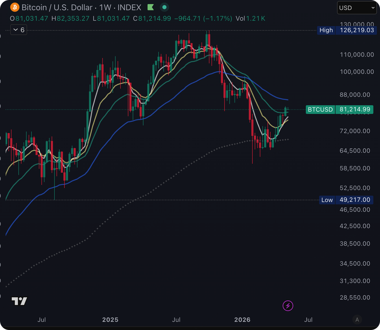
Task: Click the 2026 label on time axis
Action: click(x=242, y=320)
